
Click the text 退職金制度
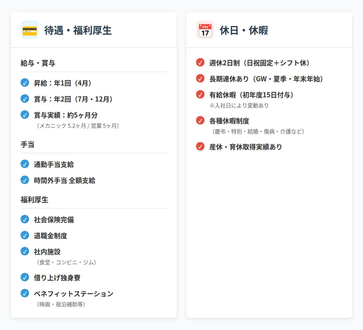point(51,236)
